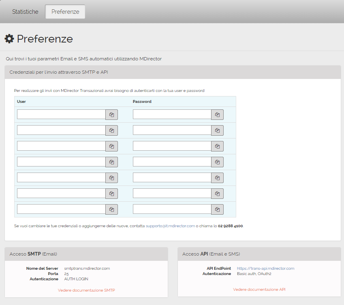
Task: Click the API EndPoint label
Action: click(219, 269)
